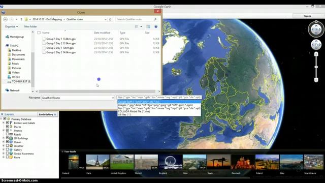Image resolution: width=325 pixels, height=183 pixels.
Task: Open Earth Gallery
Action: [x=47, y=114]
